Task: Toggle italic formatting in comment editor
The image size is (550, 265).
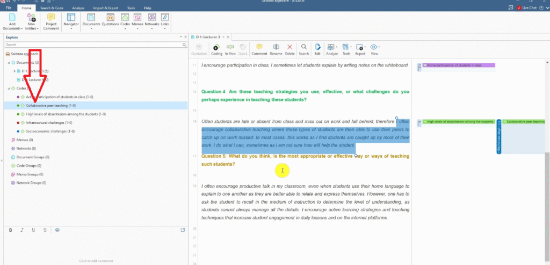Action: [x=22, y=230]
